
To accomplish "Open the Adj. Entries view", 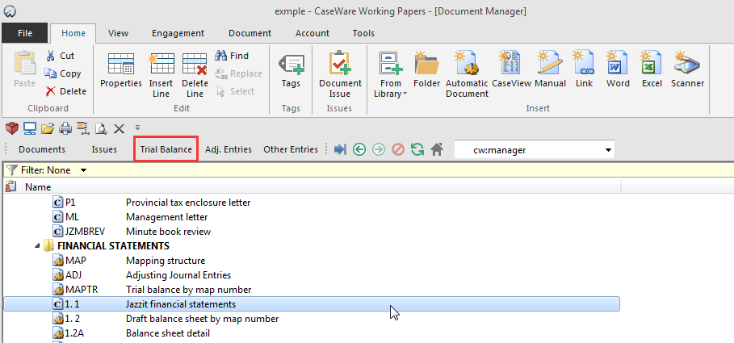I will [229, 150].
